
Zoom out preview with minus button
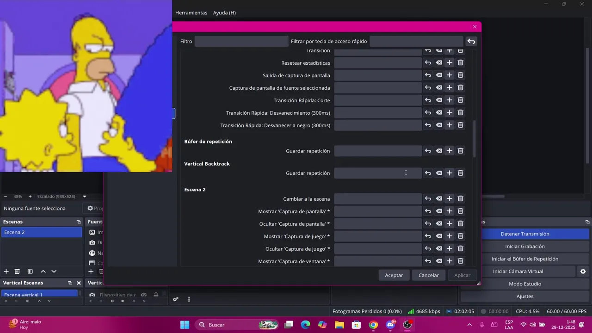6,197
